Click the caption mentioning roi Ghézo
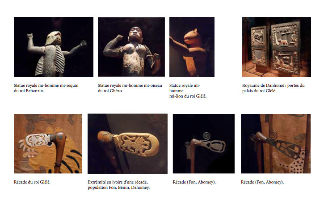Image resolution: width=324 pixels, height=200 pixels. (130, 88)
